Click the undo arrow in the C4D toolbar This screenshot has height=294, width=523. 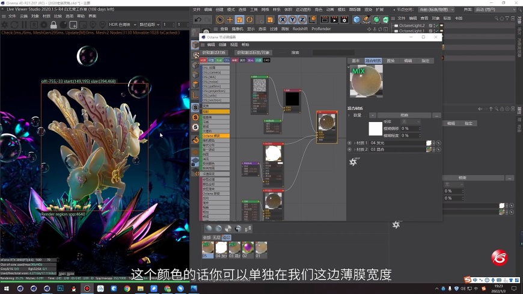click(x=198, y=20)
